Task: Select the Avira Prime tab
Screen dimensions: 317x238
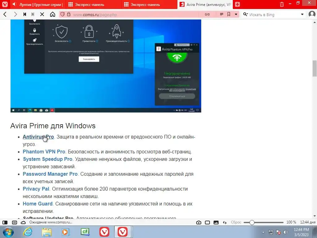Action: click(205, 4)
